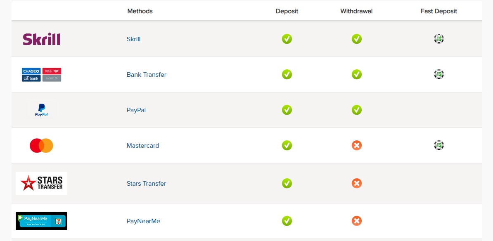
Task: Click the Stars Transfer logo
Action: [42, 183]
